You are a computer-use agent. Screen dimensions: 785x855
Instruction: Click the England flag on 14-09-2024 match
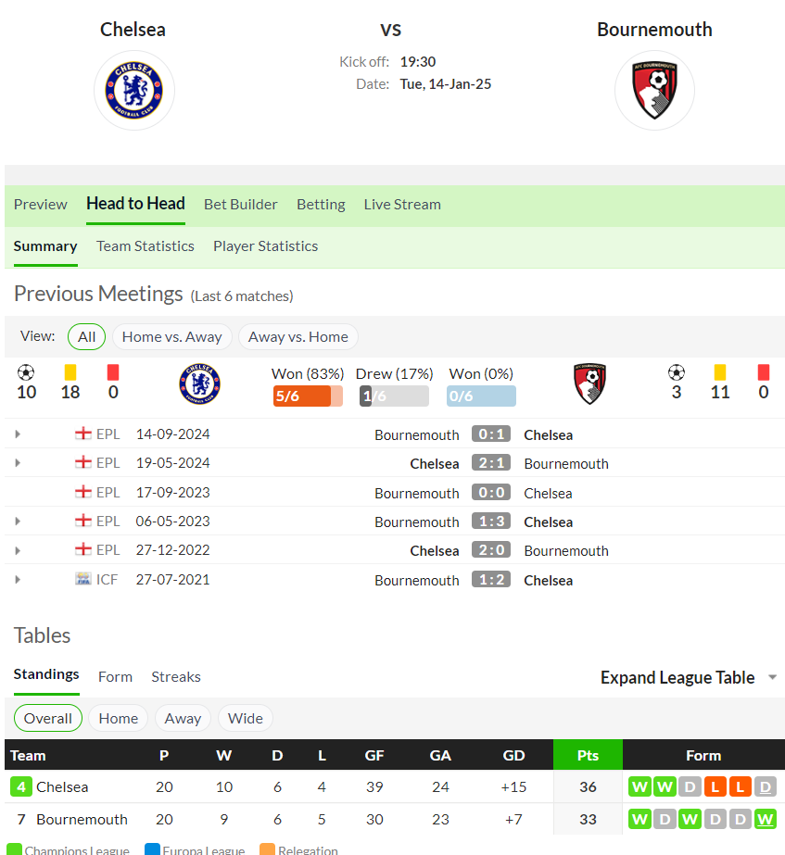click(x=82, y=434)
